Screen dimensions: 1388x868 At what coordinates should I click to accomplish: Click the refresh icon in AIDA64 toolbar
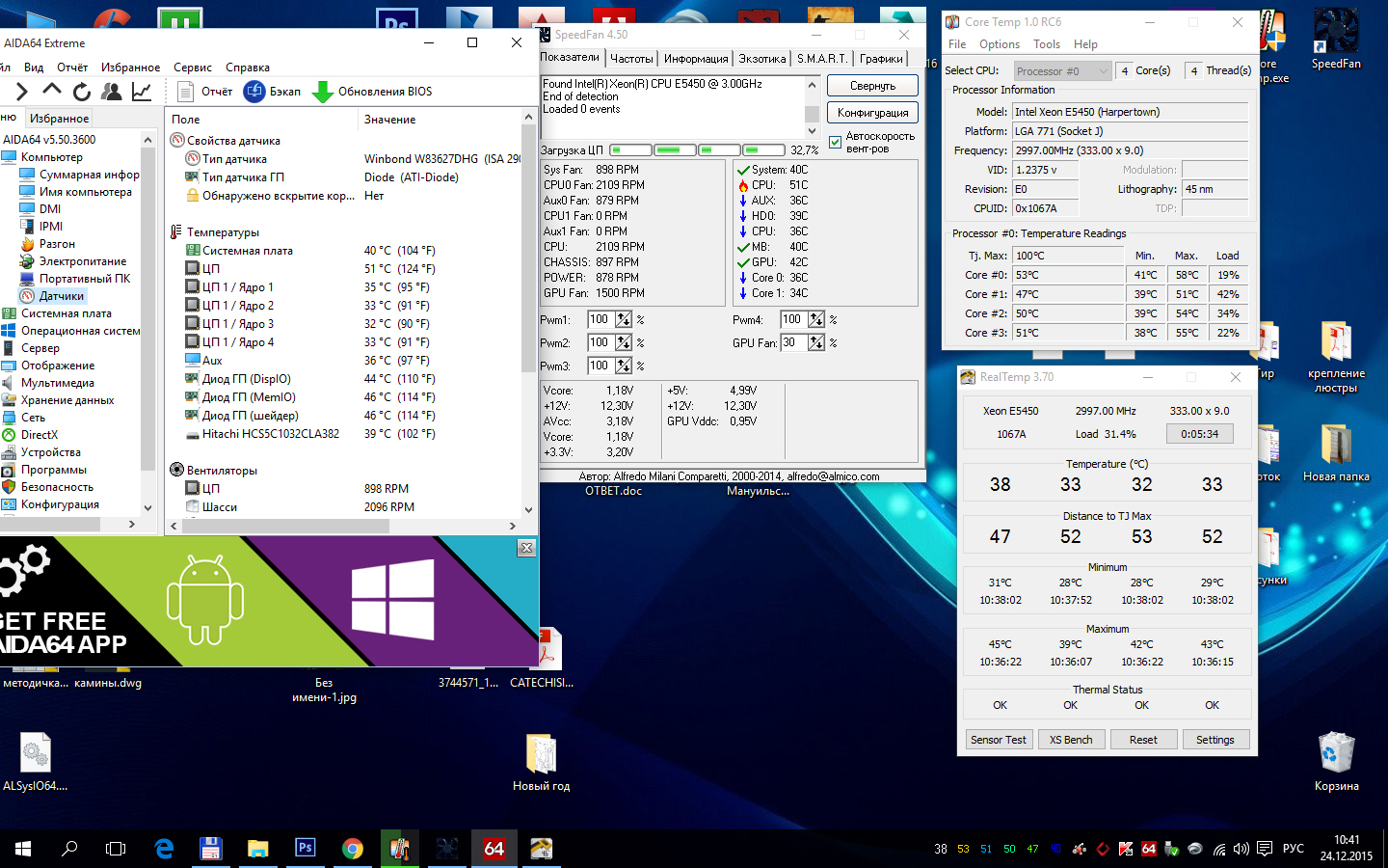click(82, 92)
